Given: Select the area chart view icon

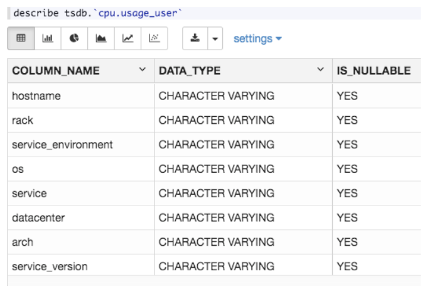Looking at the screenshot, I should tap(101, 38).
